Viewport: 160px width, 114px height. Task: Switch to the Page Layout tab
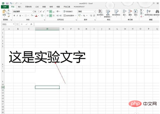pos(28,7)
